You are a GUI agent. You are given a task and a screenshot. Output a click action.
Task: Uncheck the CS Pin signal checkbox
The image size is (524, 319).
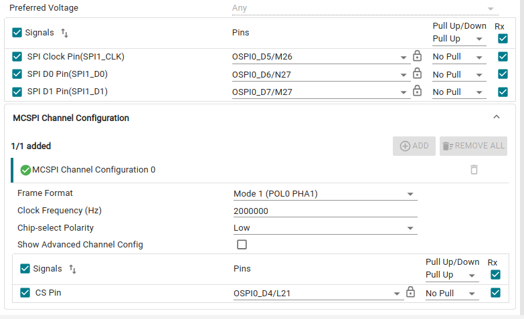click(25, 293)
